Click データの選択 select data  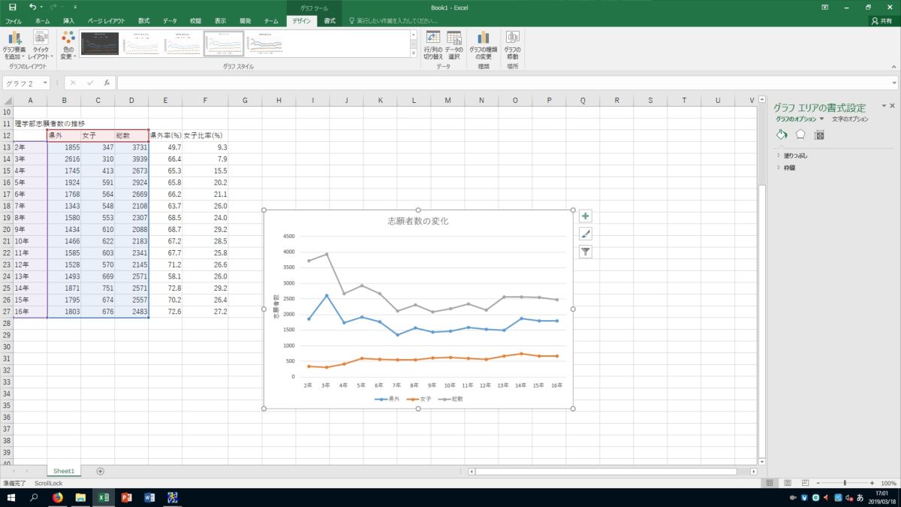(454, 45)
